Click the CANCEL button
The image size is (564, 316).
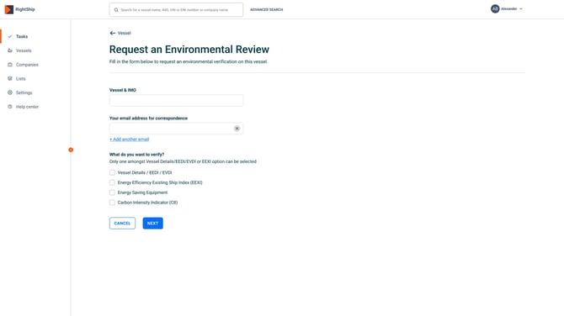(122, 223)
